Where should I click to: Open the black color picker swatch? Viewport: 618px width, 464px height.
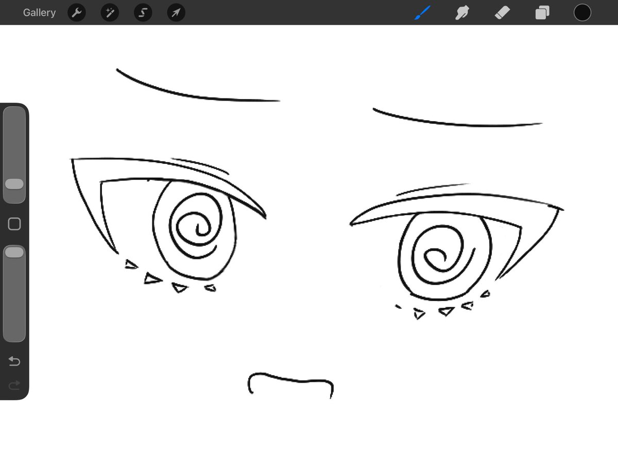tap(582, 12)
